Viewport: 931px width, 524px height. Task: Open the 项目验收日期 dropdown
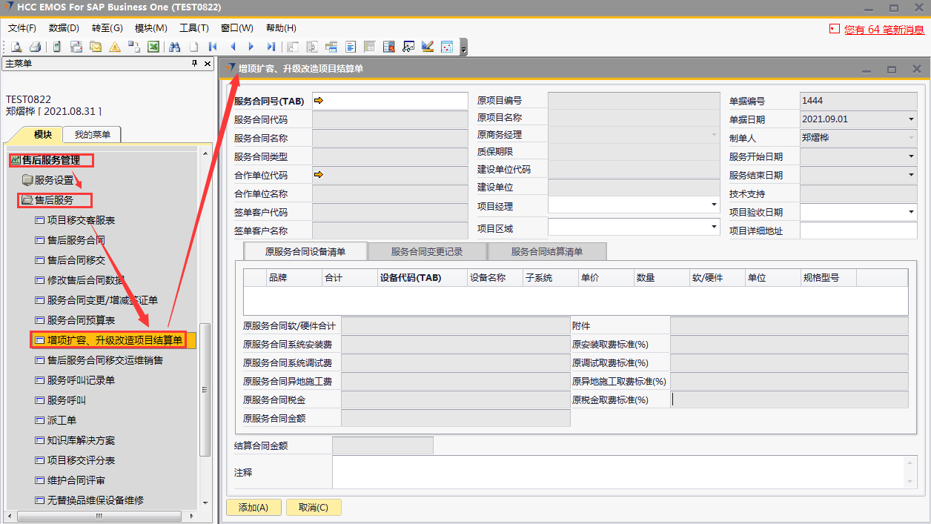[911, 213]
